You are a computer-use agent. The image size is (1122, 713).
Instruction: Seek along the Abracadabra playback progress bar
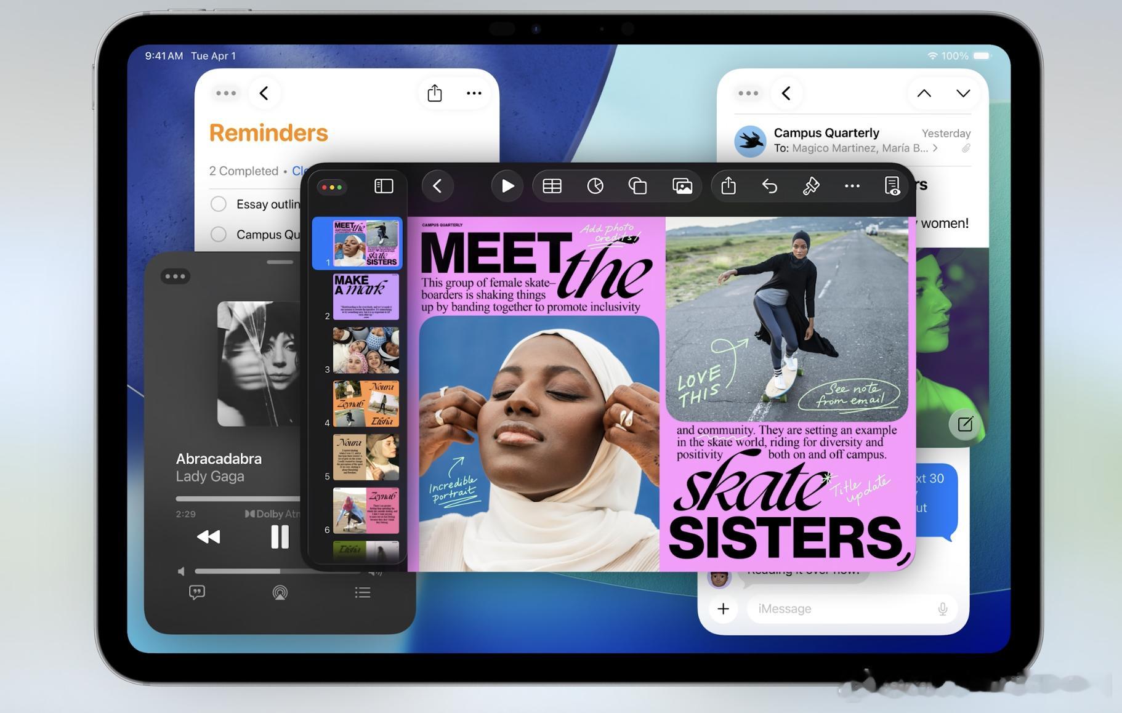(238, 498)
